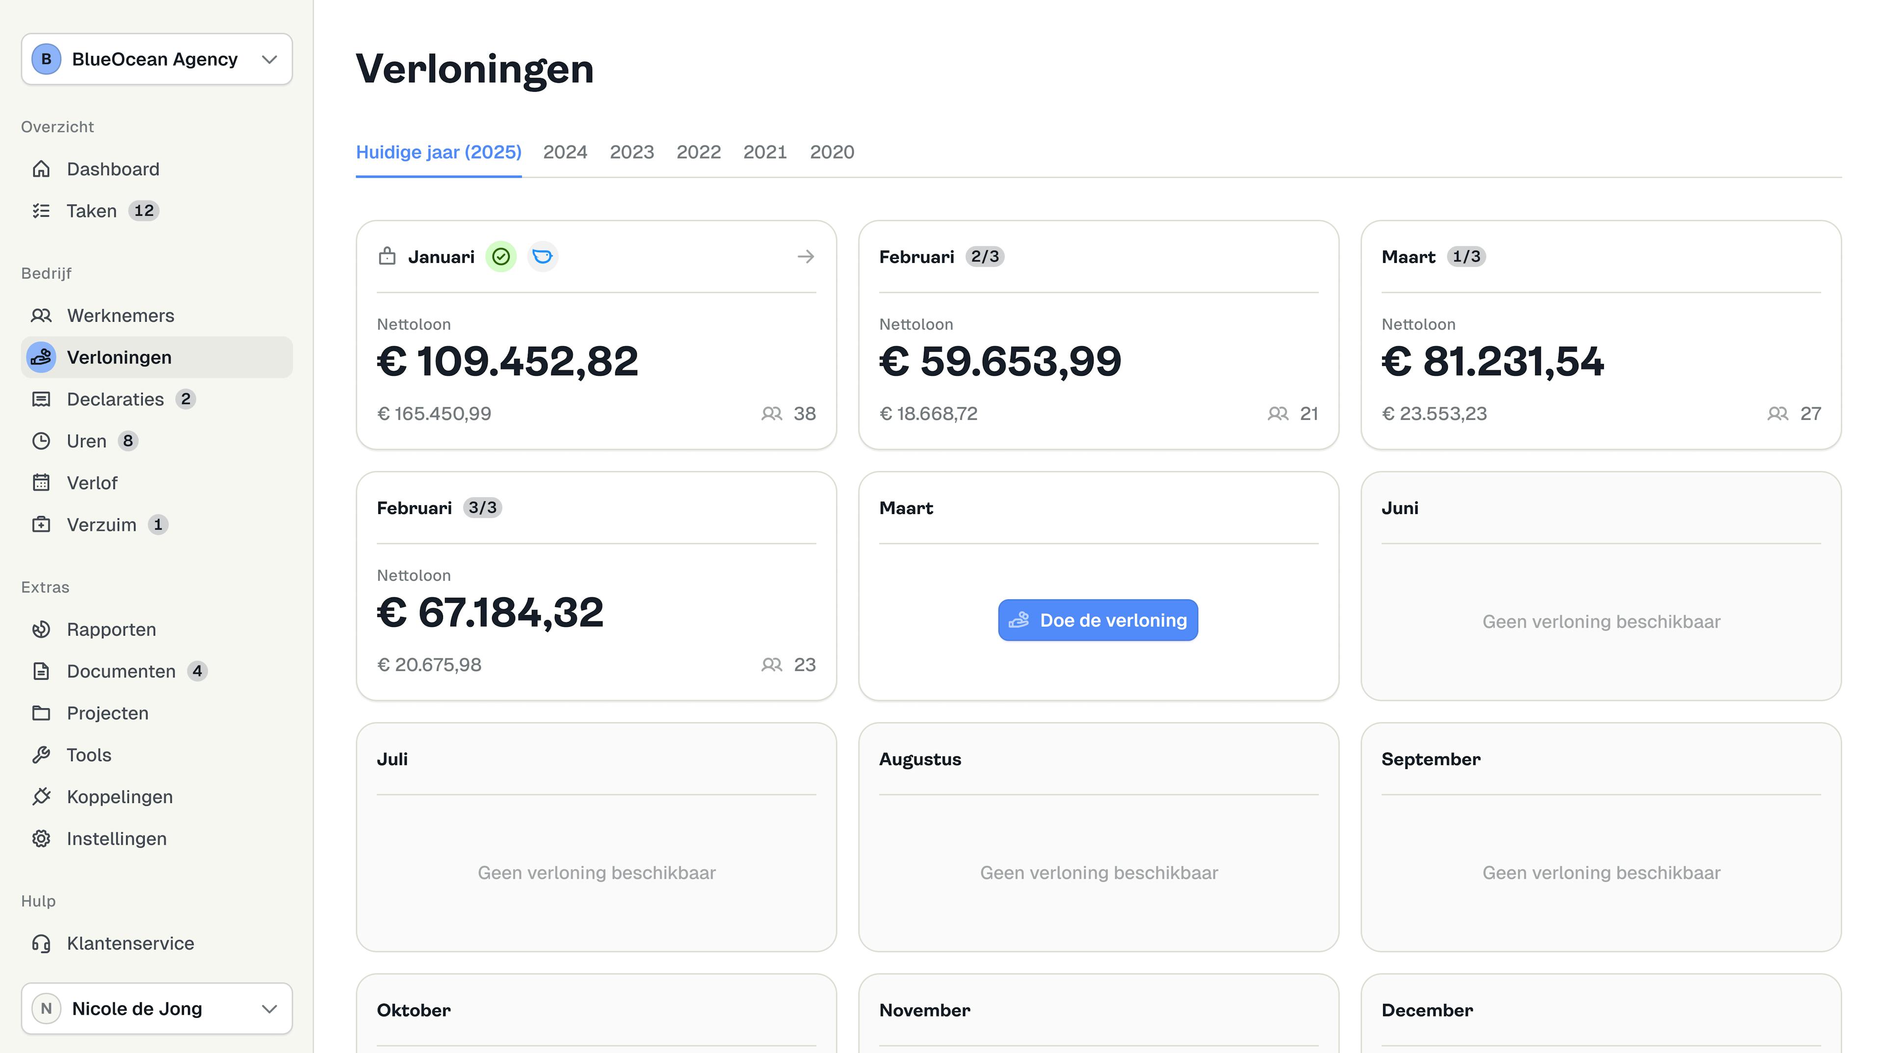Go to Declaraties in the sidebar
The image size is (1884, 1053).
(x=115, y=399)
